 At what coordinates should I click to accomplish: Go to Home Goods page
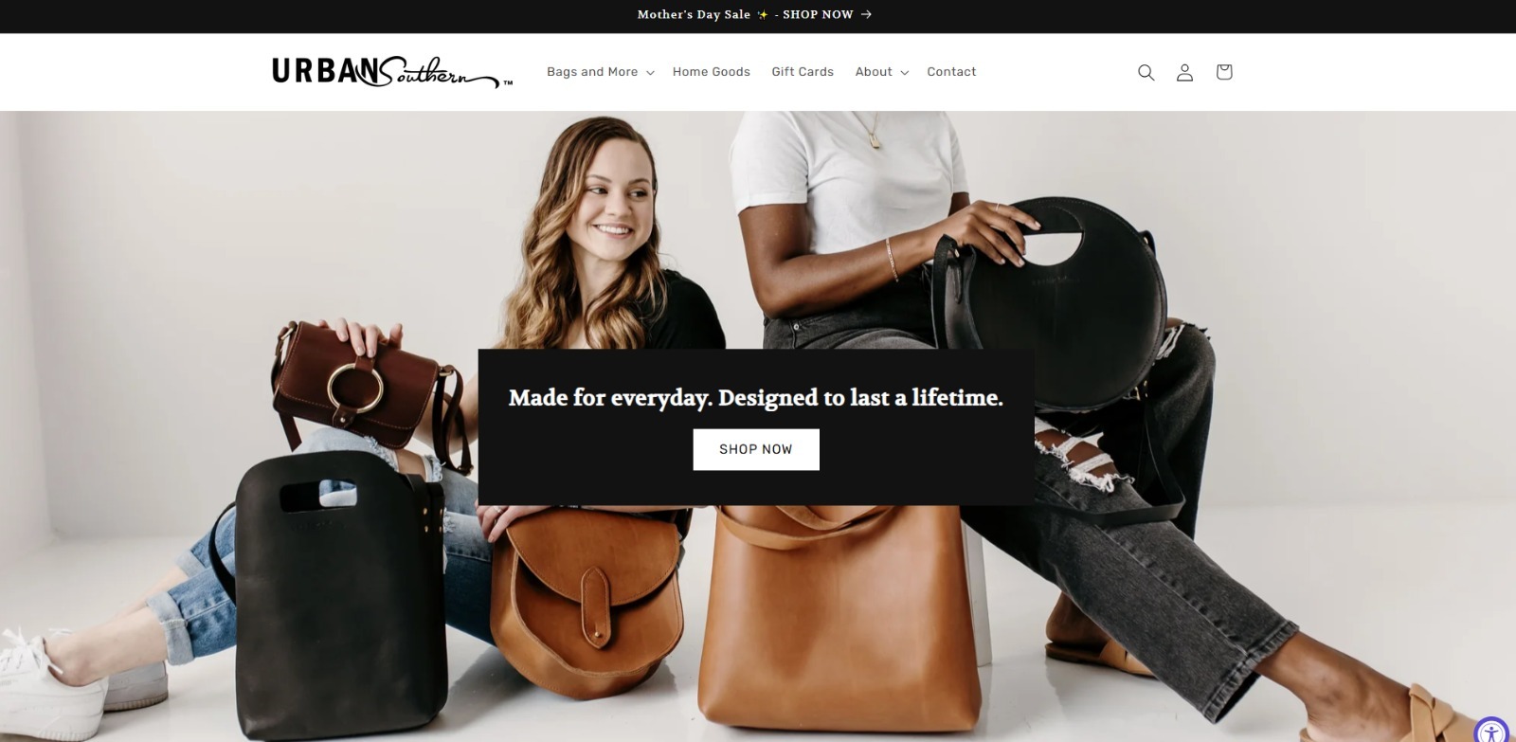click(712, 72)
